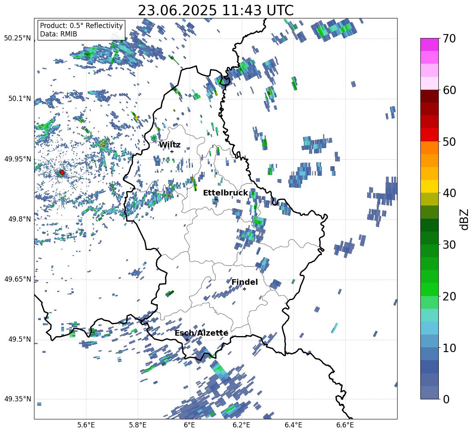Click the 0 colorbar tick label
The width and height of the screenshot is (474, 433).
click(x=446, y=399)
